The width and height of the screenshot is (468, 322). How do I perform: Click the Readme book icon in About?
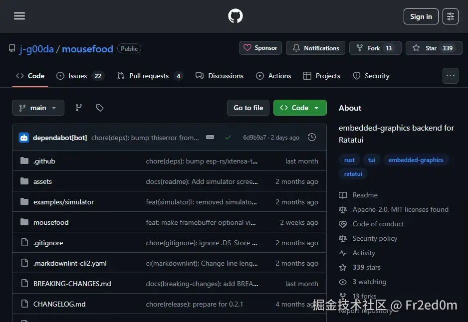(x=342, y=195)
